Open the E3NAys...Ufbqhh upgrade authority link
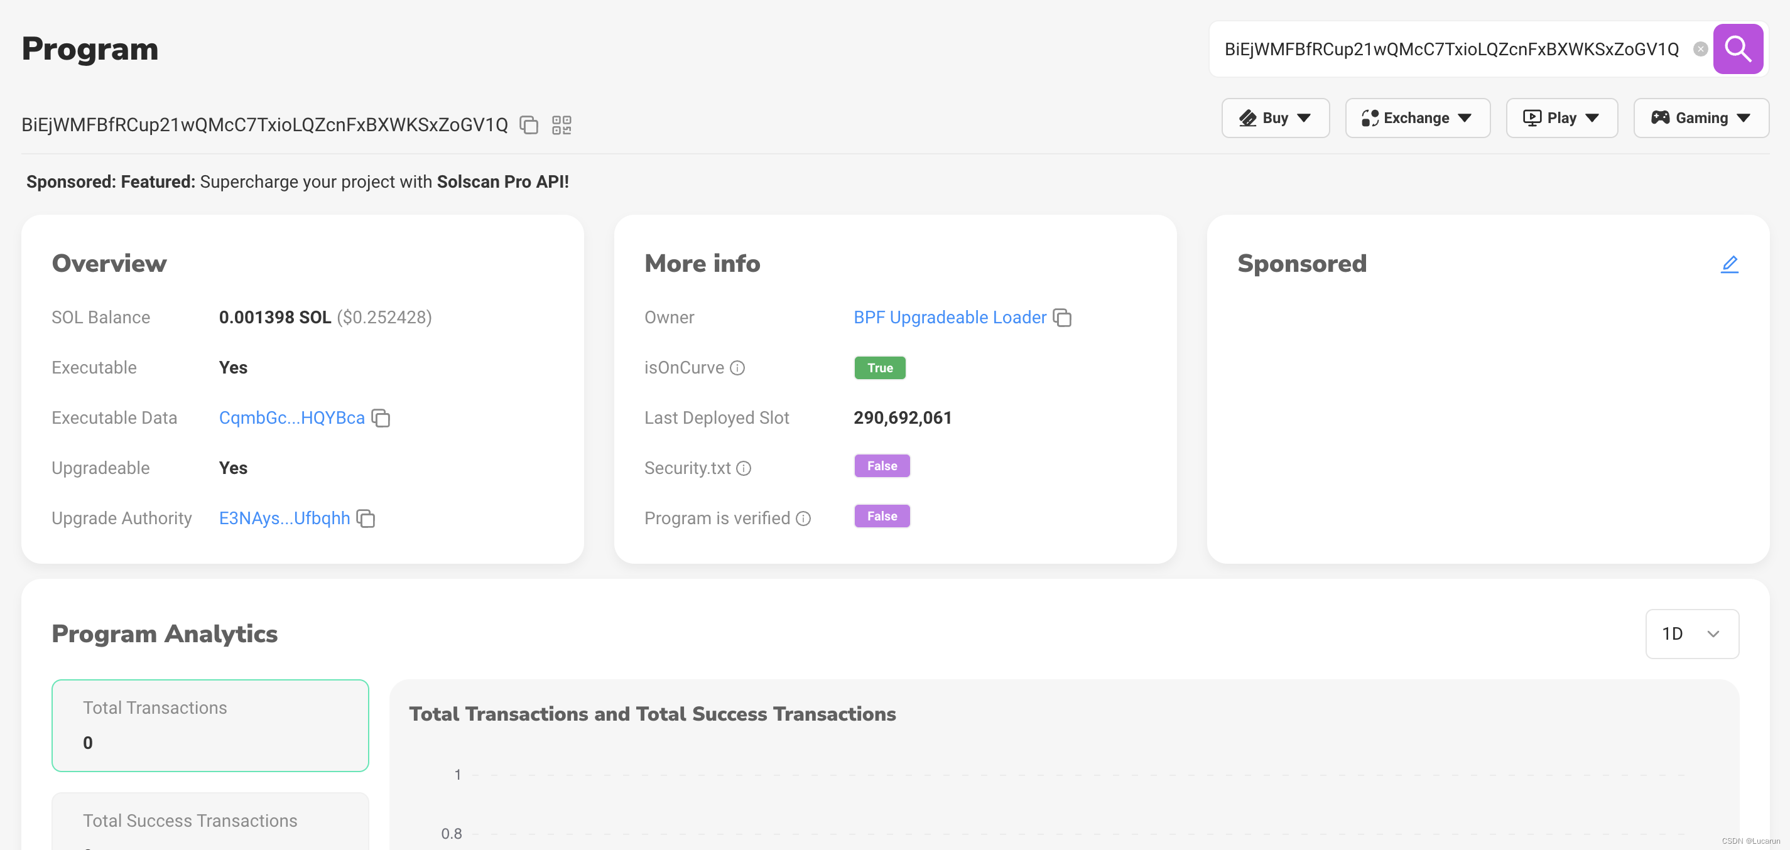This screenshot has height=850, width=1790. 285,519
